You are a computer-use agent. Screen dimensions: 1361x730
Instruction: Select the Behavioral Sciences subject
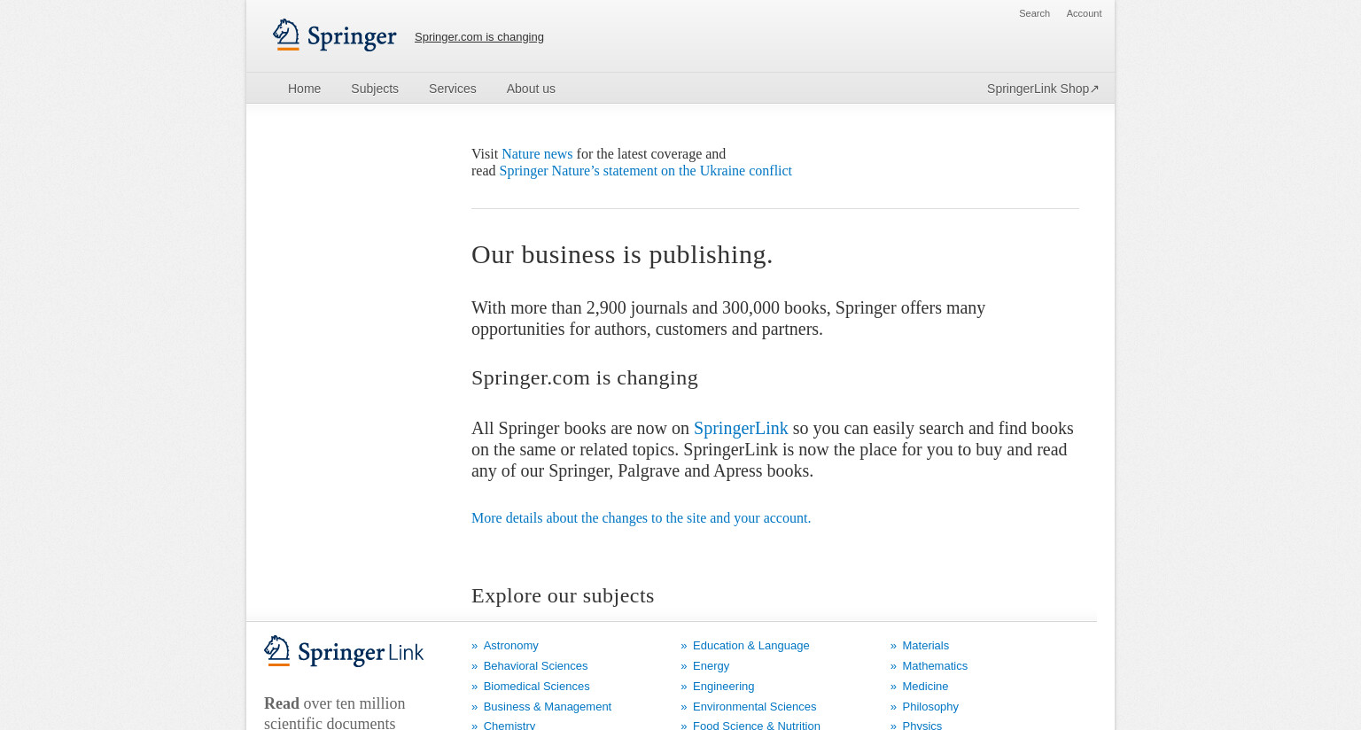(x=535, y=665)
